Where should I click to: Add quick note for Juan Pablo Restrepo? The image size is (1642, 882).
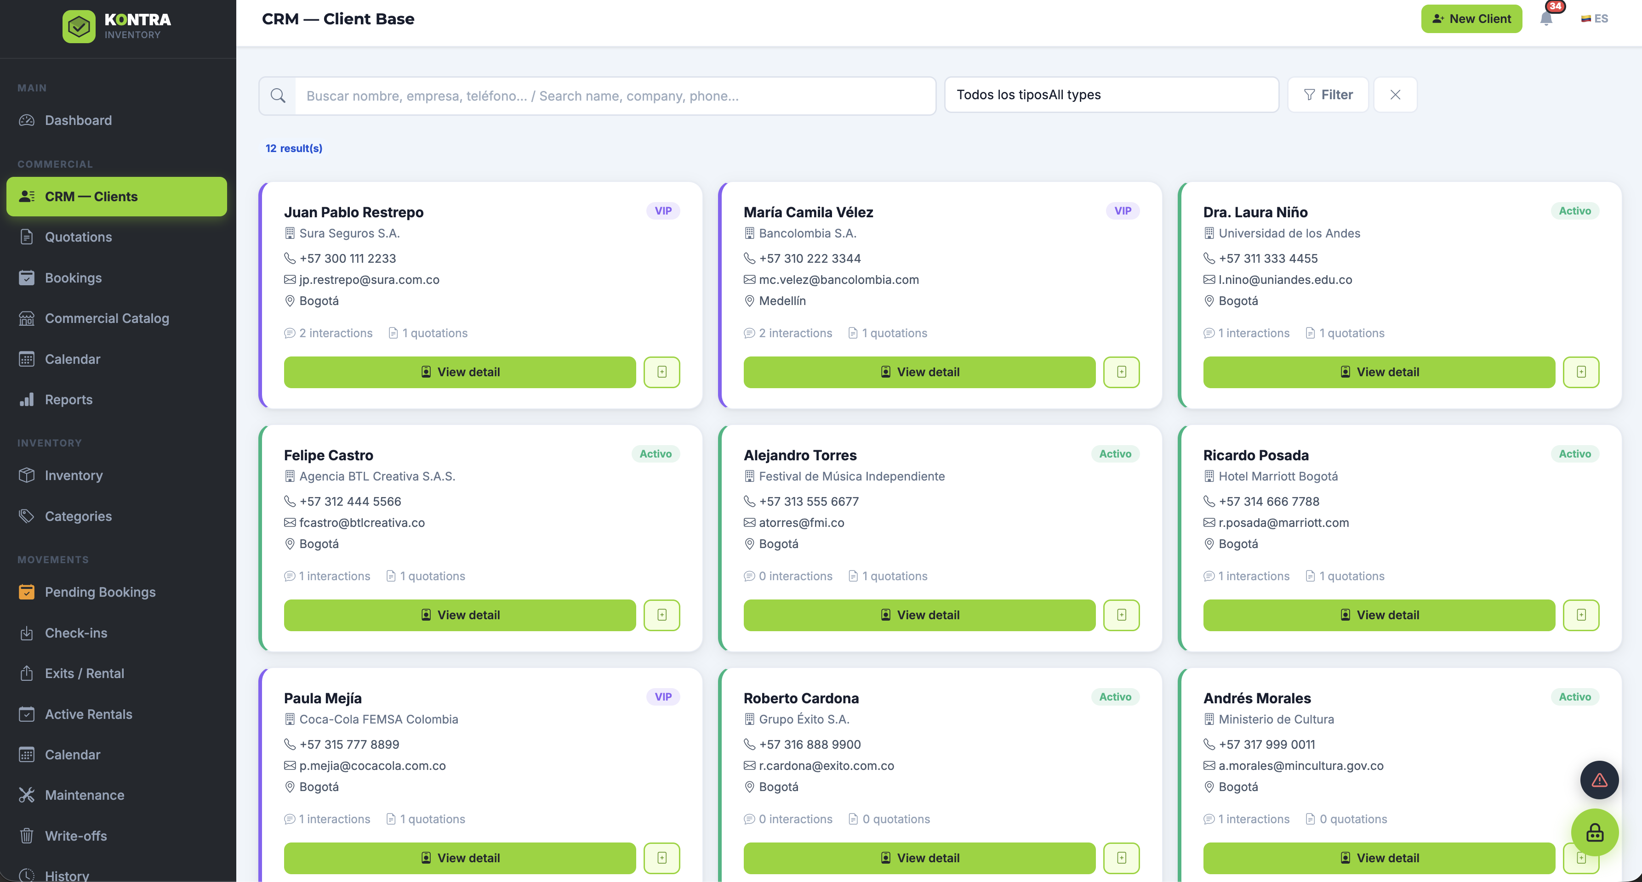tap(661, 372)
